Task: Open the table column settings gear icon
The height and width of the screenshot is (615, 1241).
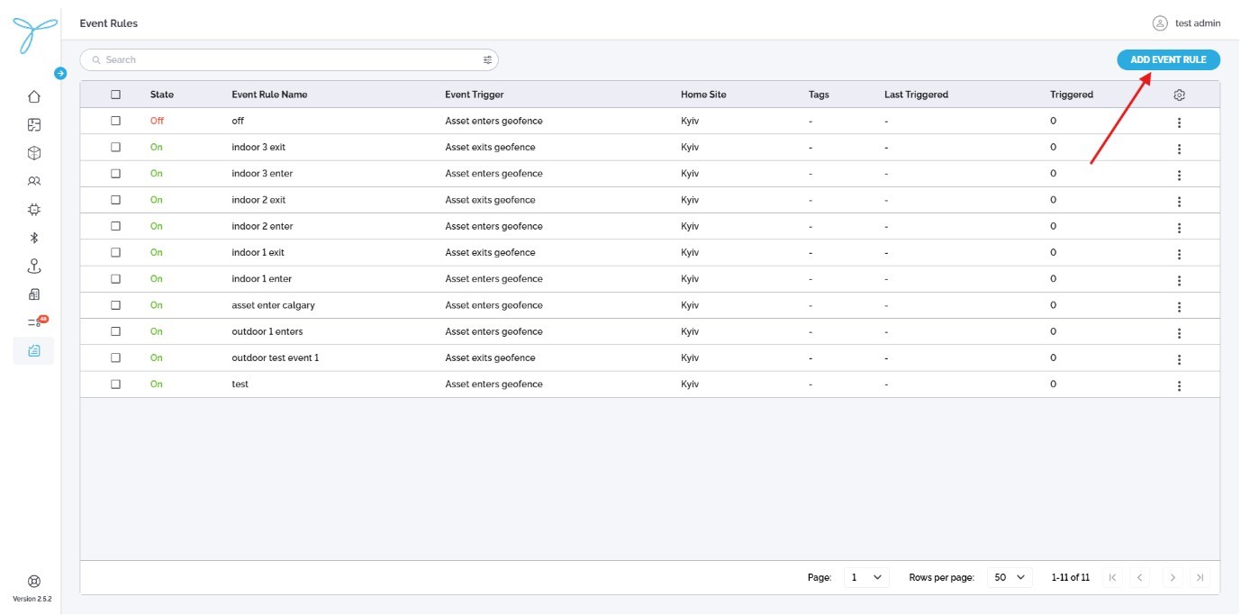Action: (x=1180, y=95)
